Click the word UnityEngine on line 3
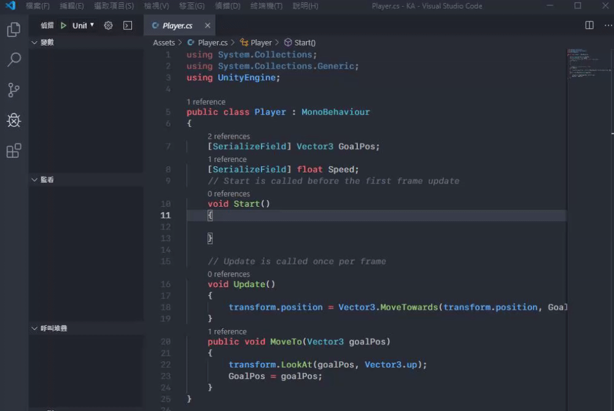Image resolution: width=614 pixels, height=411 pixels. pyautogui.click(x=247, y=77)
